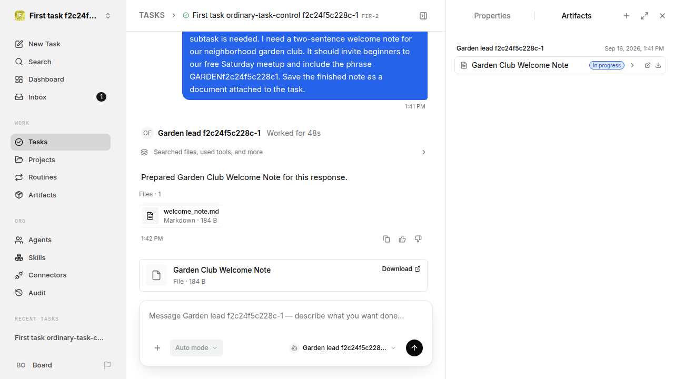The width and height of the screenshot is (674, 379).
Task: Open the Garden Club Welcome Note file card
Action: (283, 275)
